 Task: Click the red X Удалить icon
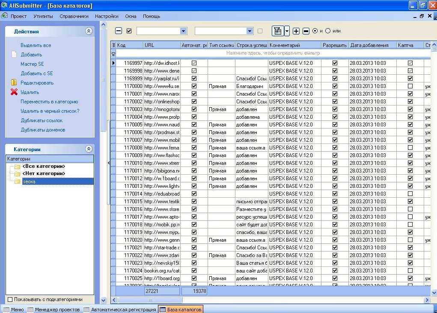[14, 92]
